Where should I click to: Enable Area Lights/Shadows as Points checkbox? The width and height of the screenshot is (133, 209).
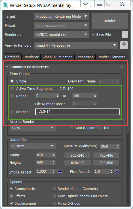coord(55,196)
